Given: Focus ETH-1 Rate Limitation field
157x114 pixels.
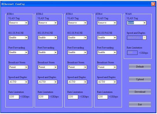Looking at the screenshot, I should (14, 97).
